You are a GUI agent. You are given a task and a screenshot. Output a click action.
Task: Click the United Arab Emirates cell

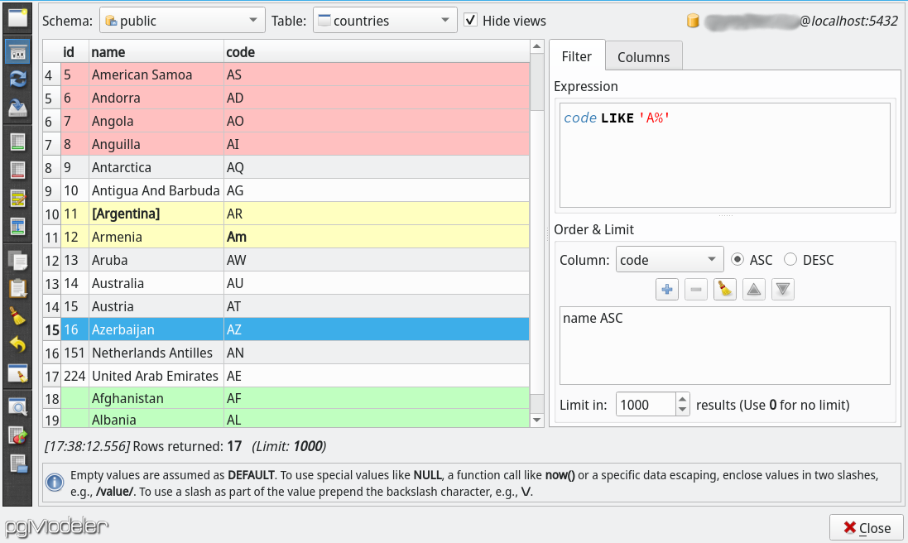(x=156, y=376)
